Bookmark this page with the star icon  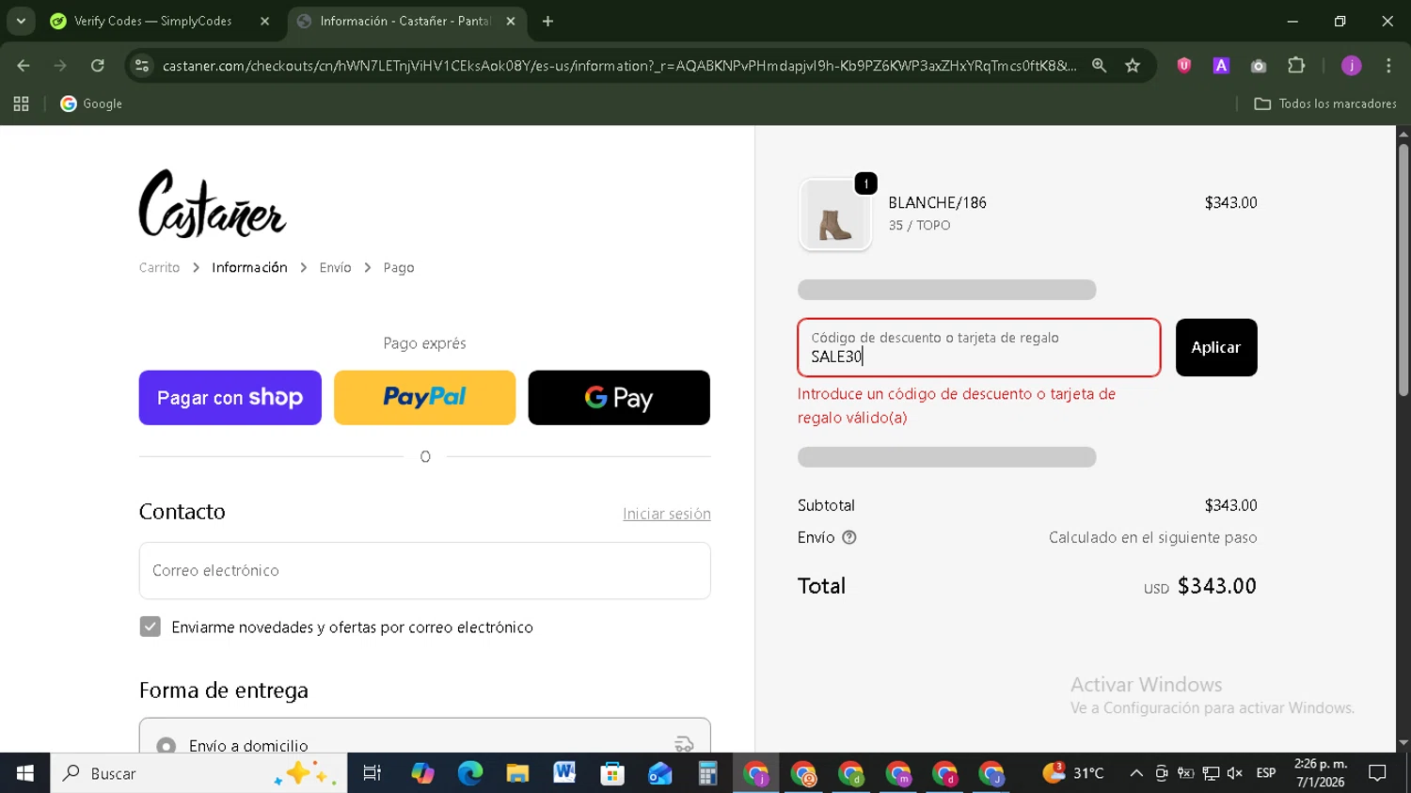coord(1133,66)
